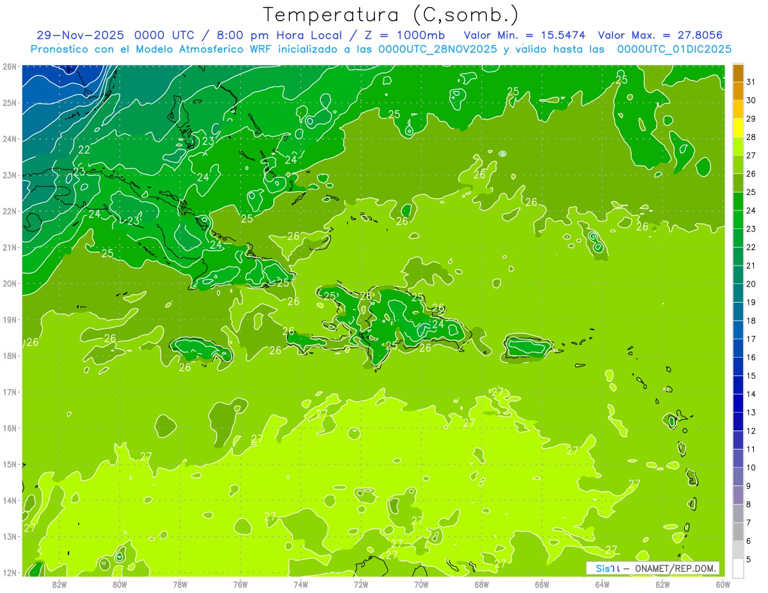Click the "66W" longitude axis label
The image size is (768, 593).
pos(542,584)
